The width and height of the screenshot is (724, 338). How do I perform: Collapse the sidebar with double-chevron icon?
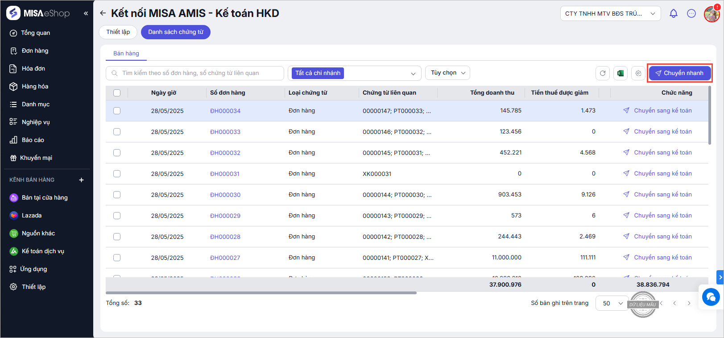tap(86, 13)
